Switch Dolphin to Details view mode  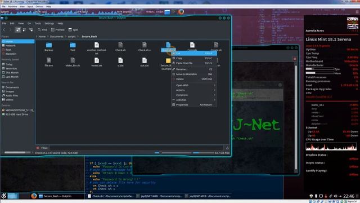[x=31, y=30]
